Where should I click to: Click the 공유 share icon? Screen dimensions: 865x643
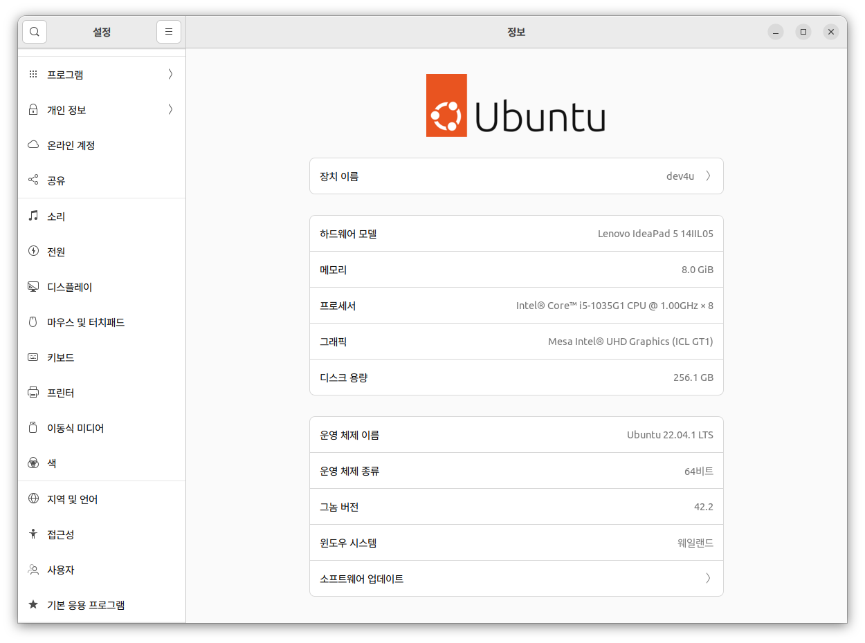click(x=33, y=180)
